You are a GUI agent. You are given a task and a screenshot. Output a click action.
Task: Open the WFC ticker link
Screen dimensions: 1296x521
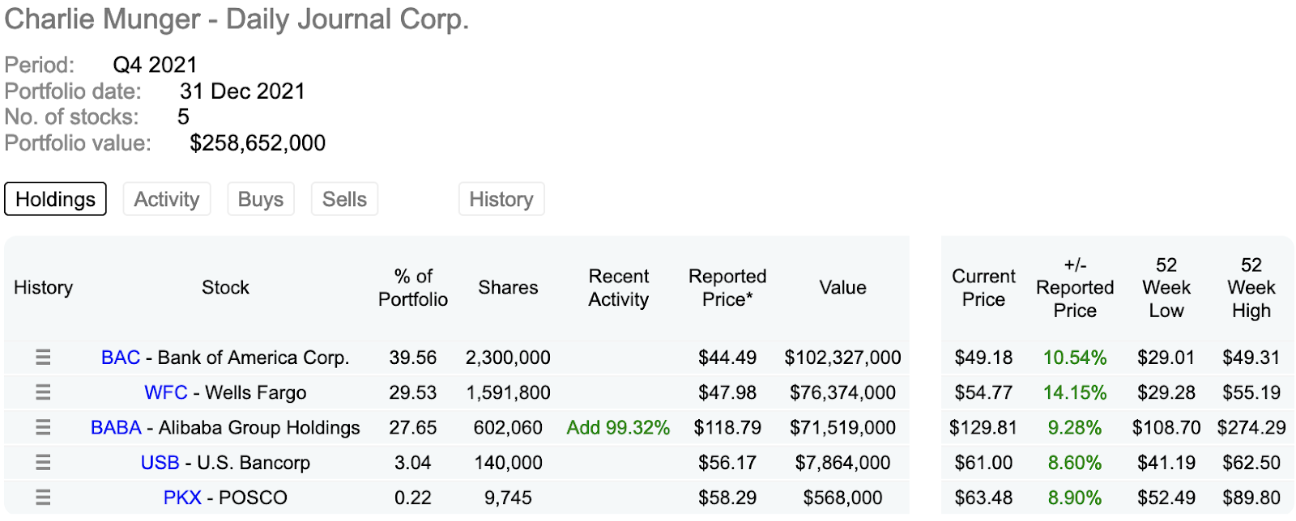point(166,392)
